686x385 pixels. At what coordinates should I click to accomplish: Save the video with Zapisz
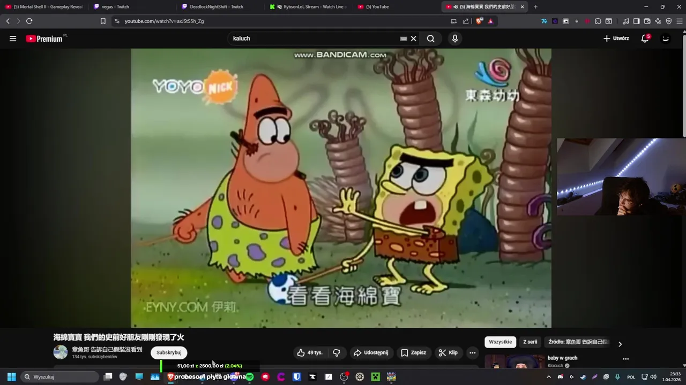click(413, 353)
